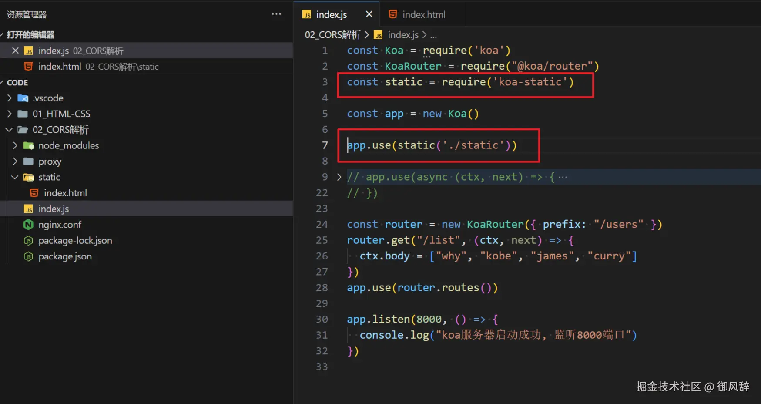Click line number 24 in the gutter
761x404 pixels.
322,224
